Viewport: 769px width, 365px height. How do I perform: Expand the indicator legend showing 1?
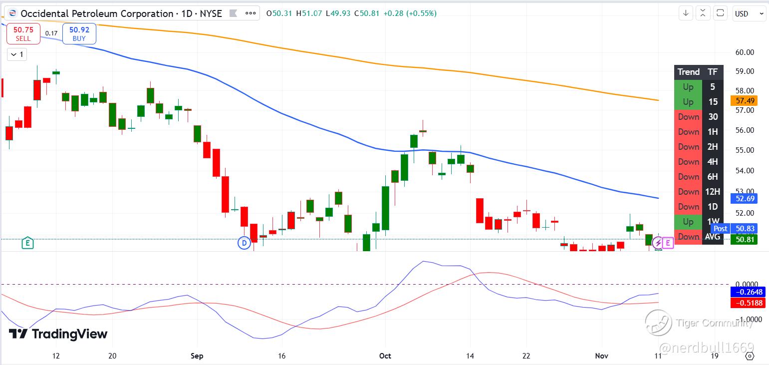(x=16, y=54)
